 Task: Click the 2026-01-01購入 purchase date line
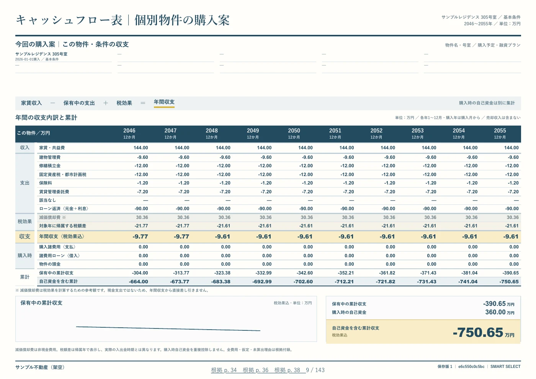[x=37, y=59]
